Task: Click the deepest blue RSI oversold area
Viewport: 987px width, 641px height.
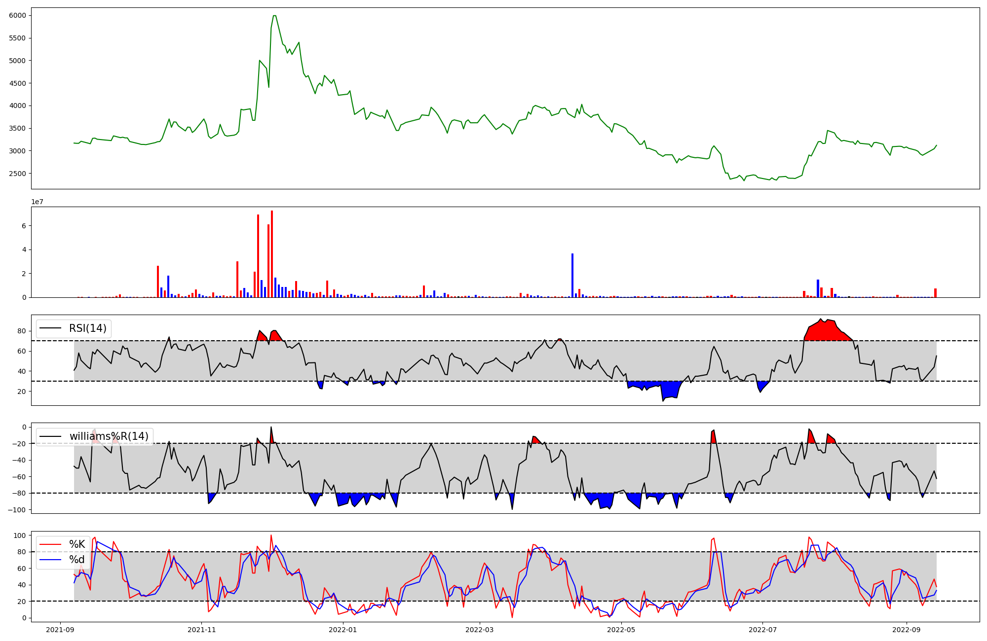Action: (670, 390)
